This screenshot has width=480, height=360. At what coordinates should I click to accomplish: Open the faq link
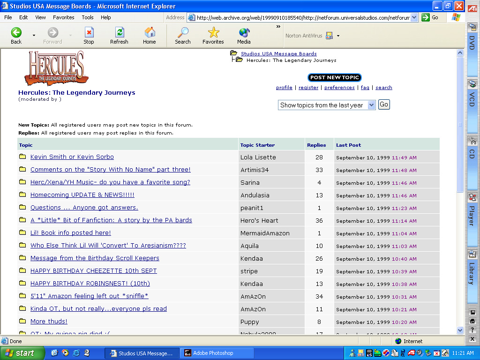[x=365, y=88]
